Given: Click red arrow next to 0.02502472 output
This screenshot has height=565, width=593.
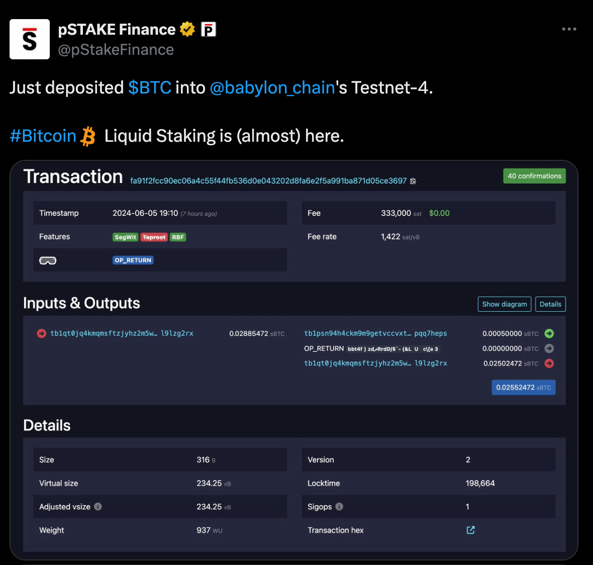Looking at the screenshot, I should [x=549, y=363].
